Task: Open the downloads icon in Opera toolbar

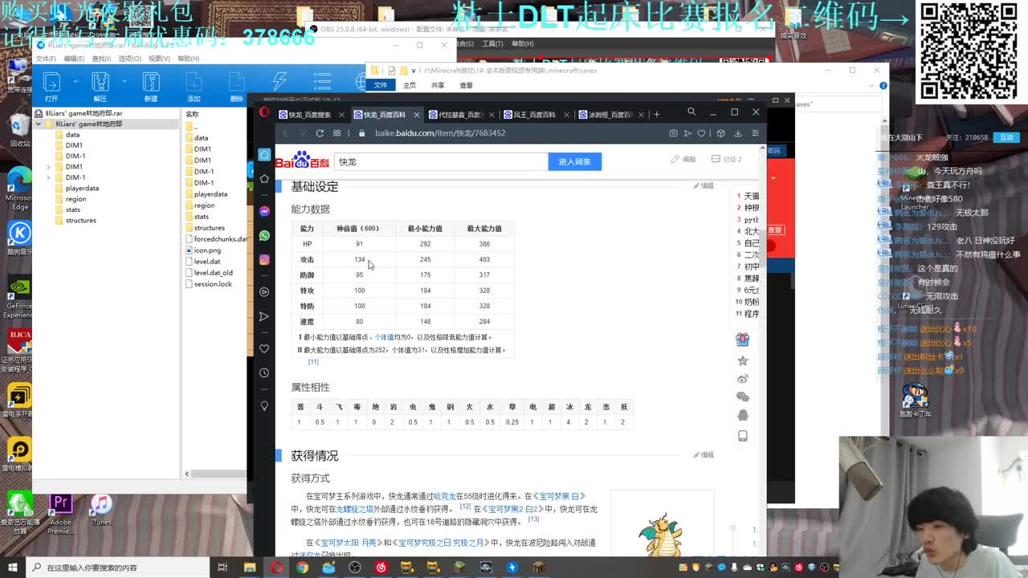Action: pos(737,133)
